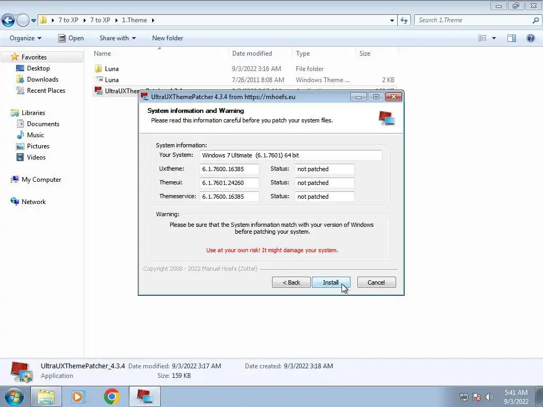This screenshot has width=543, height=407.
Task: Click the patcher title bar icon
Action: 145,97
